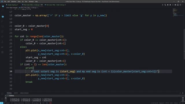Open More Actions ellipsis in editor toolbar

tap(183, 5)
